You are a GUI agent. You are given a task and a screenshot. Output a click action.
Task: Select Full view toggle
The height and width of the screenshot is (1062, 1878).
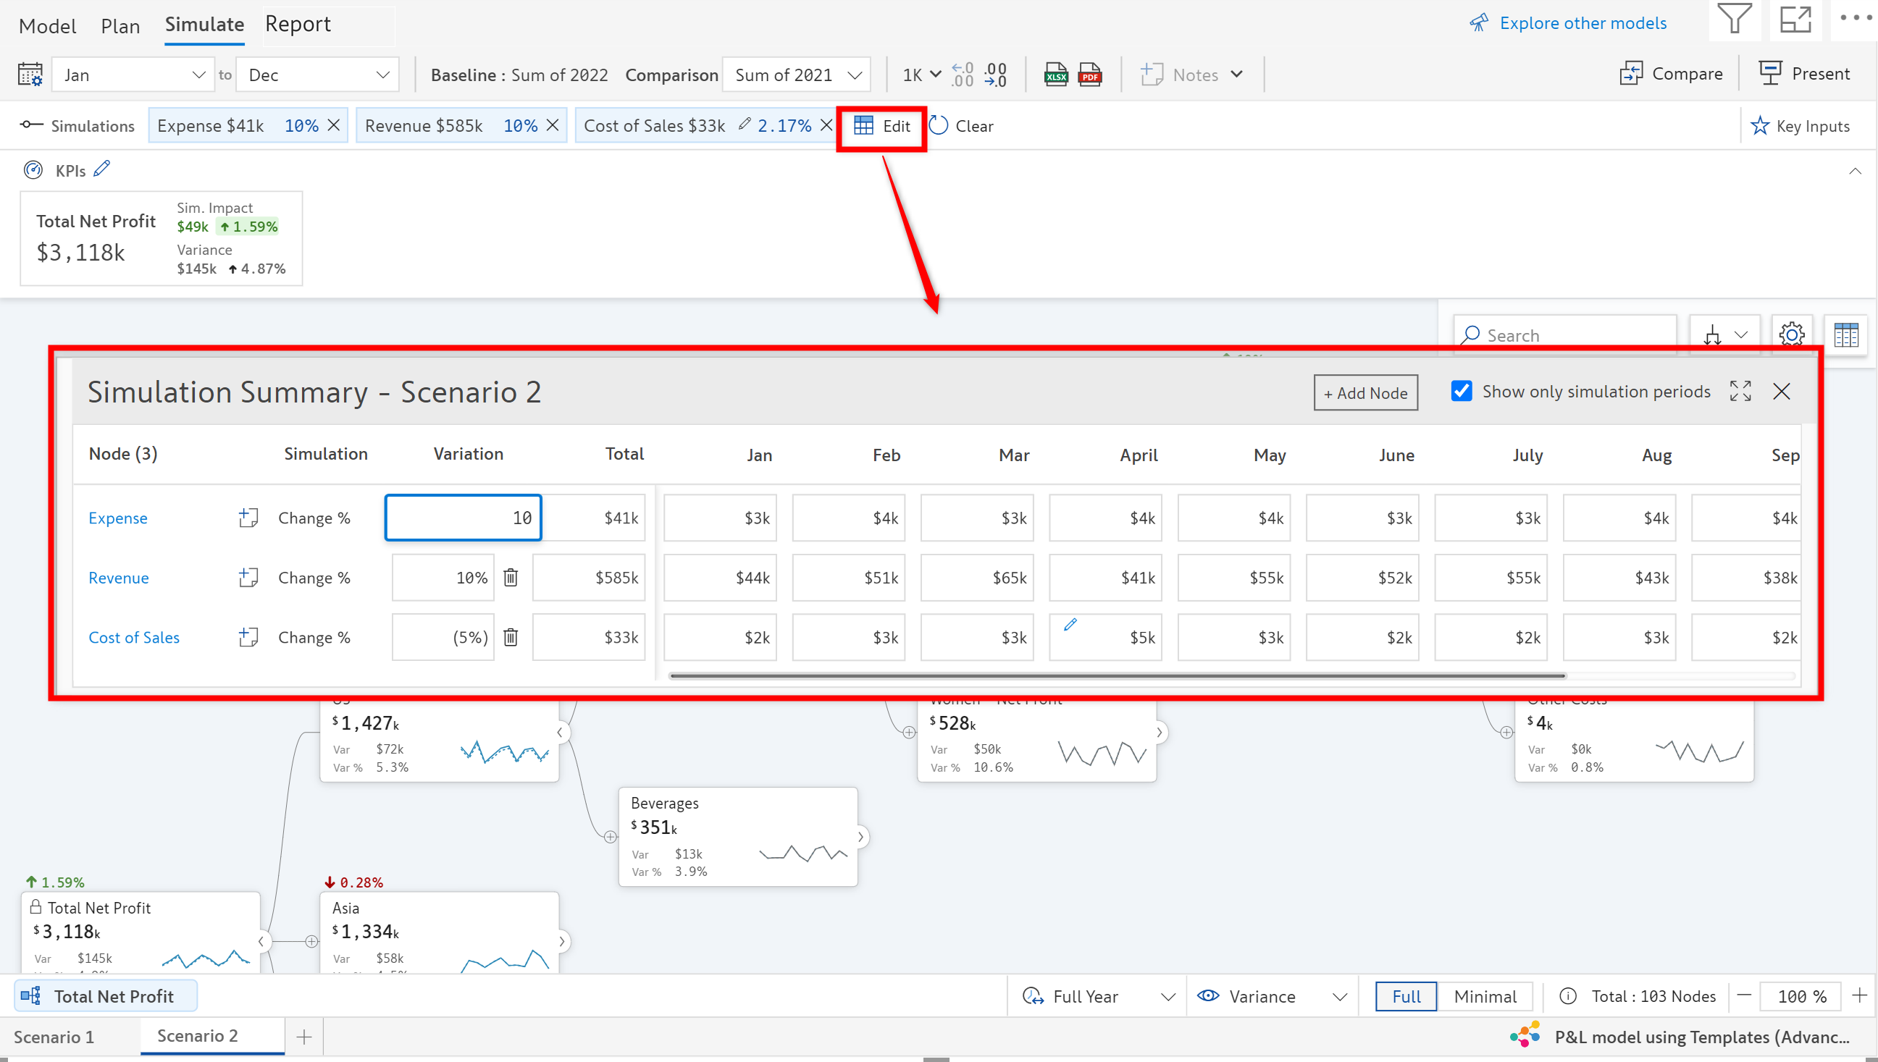[x=1406, y=996]
